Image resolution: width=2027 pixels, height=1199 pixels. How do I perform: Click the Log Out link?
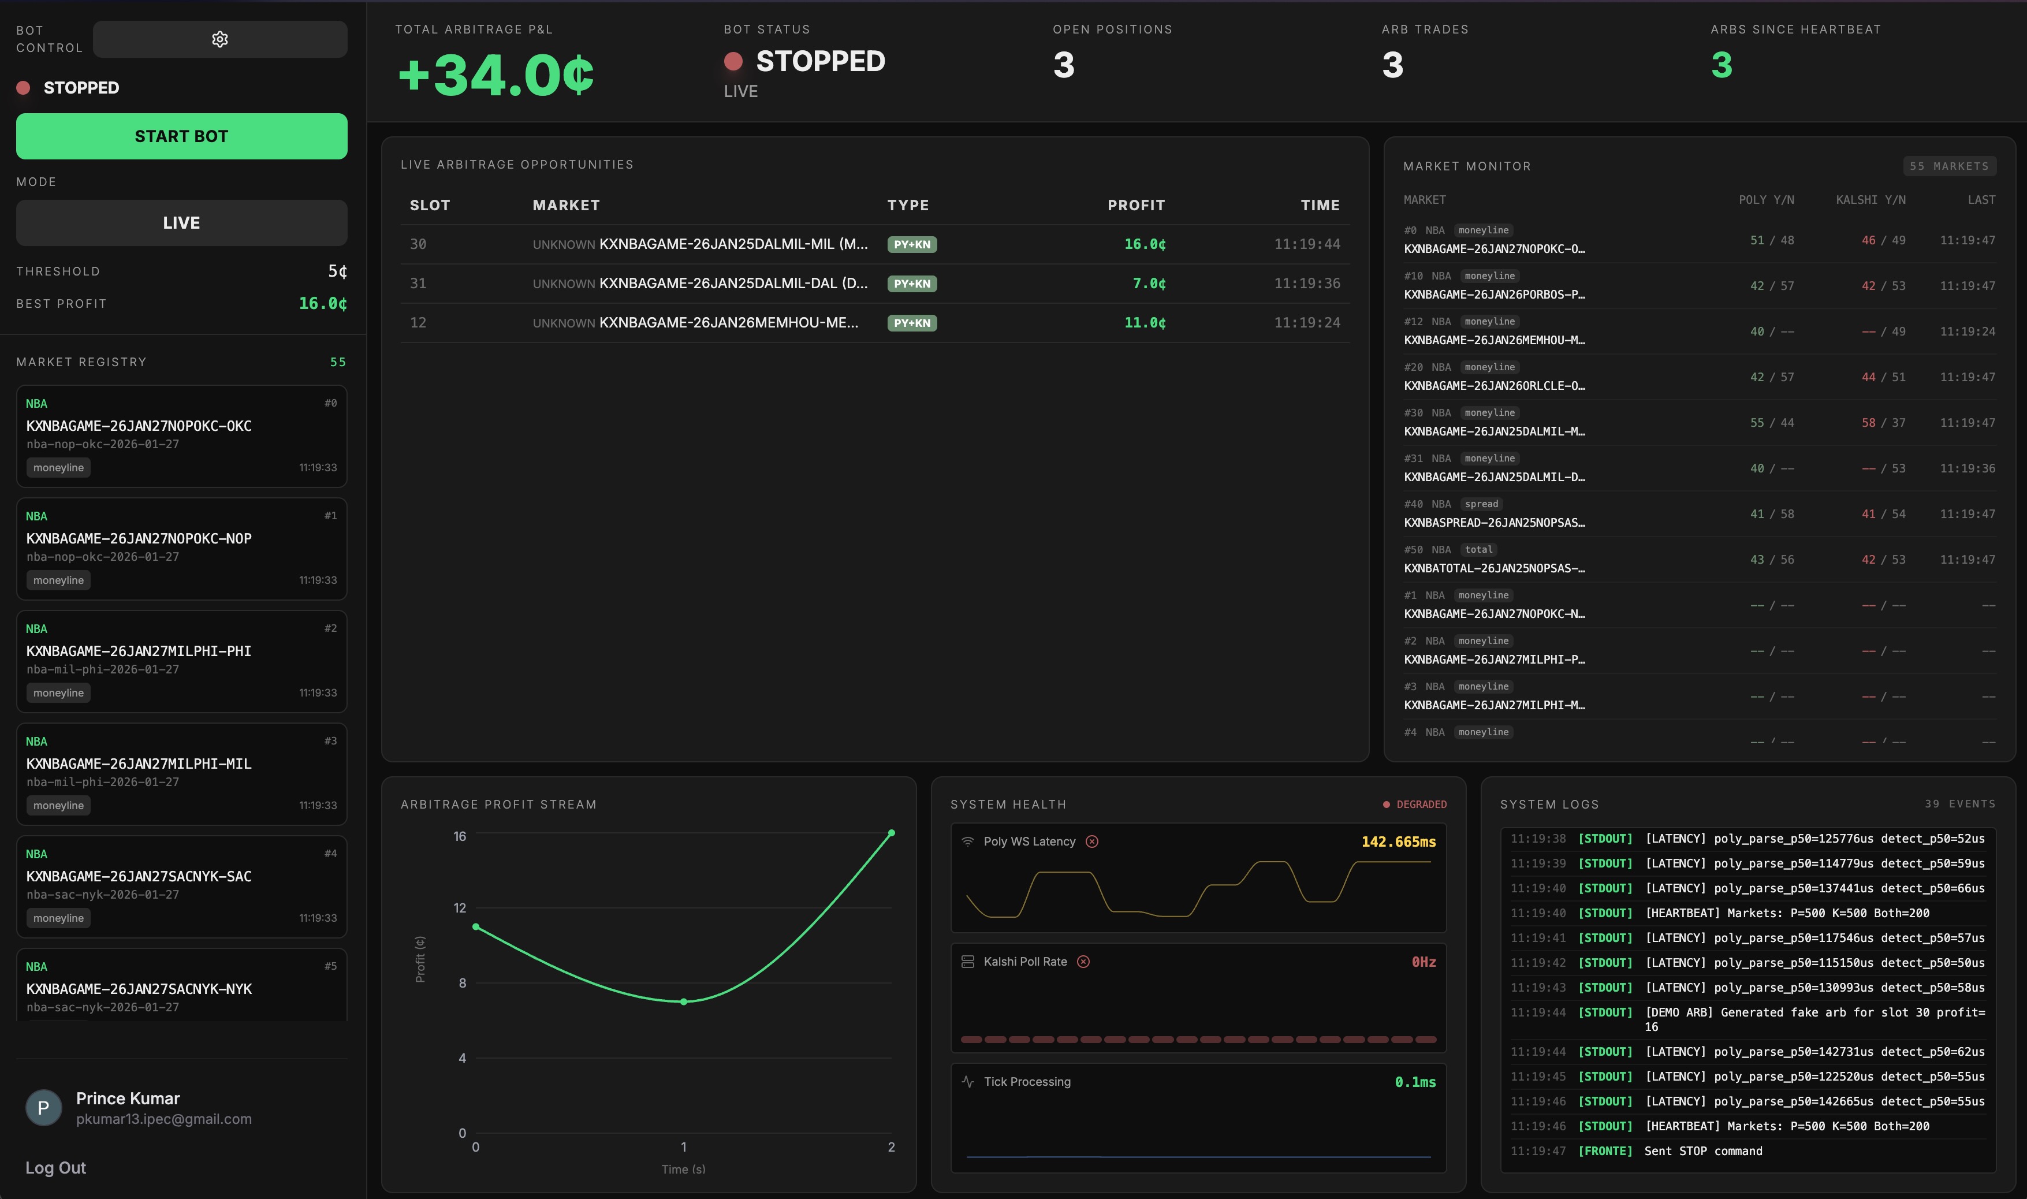[55, 1167]
